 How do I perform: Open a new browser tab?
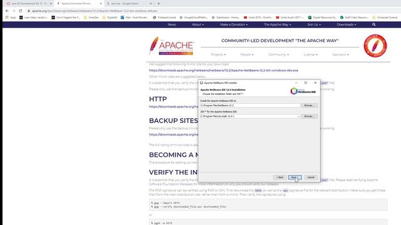coord(159,4)
